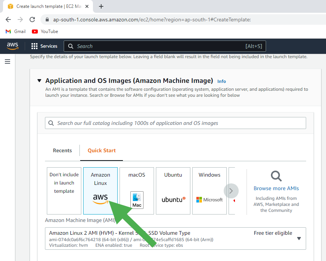326x261 pixels.
Task: Open the Gmail bookmark
Action: click(x=16, y=31)
